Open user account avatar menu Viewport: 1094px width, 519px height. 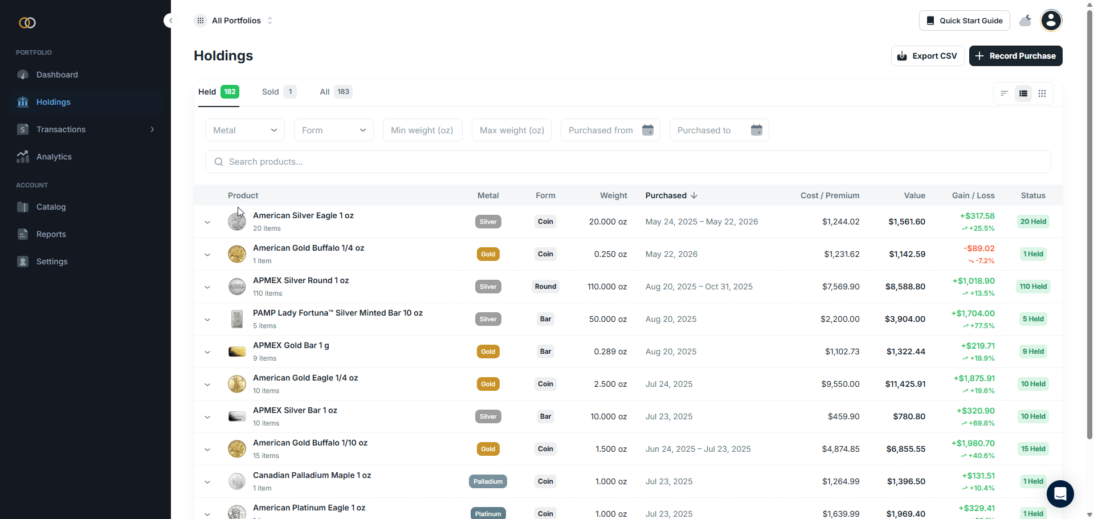pos(1051,21)
